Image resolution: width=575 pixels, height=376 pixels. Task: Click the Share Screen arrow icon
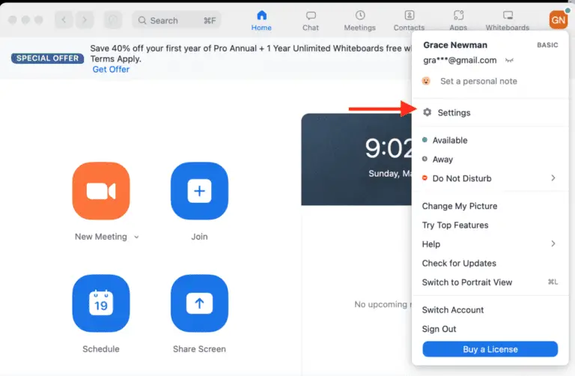coord(199,303)
